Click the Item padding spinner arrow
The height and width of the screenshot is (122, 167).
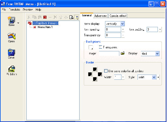(160, 29)
